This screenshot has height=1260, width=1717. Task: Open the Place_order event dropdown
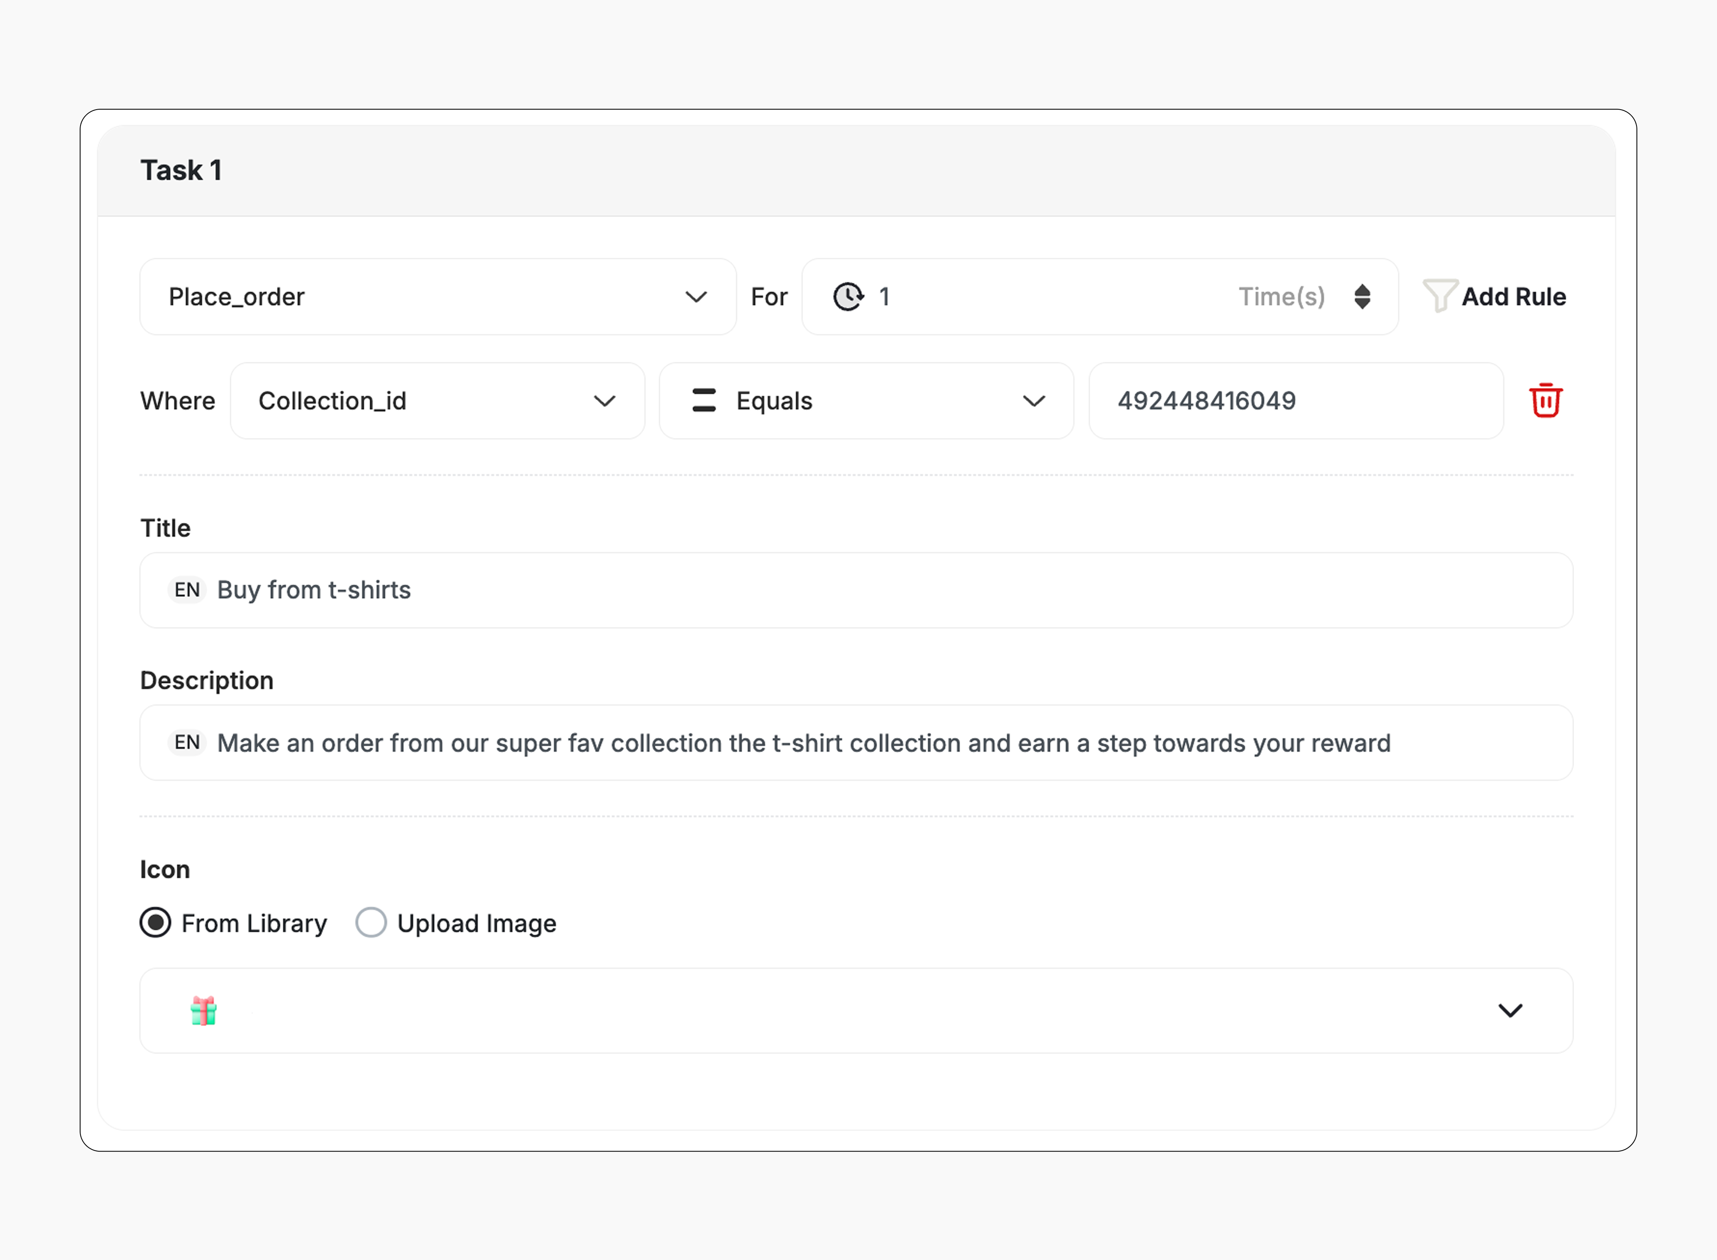tap(438, 297)
